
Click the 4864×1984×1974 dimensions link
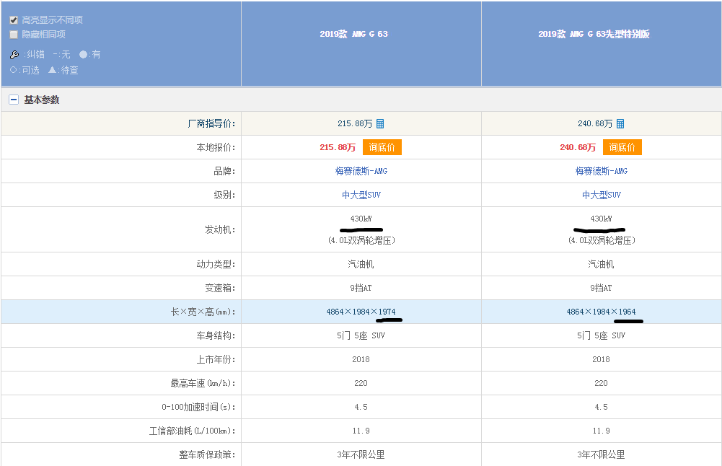[x=361, y=311]
